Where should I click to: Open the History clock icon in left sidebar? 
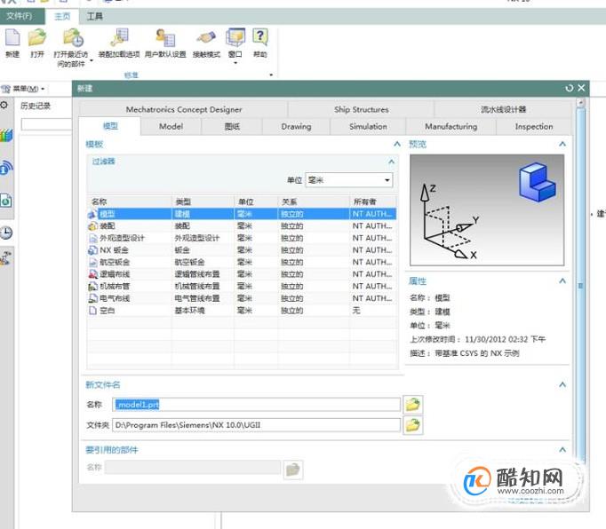[x=6, y=232]
